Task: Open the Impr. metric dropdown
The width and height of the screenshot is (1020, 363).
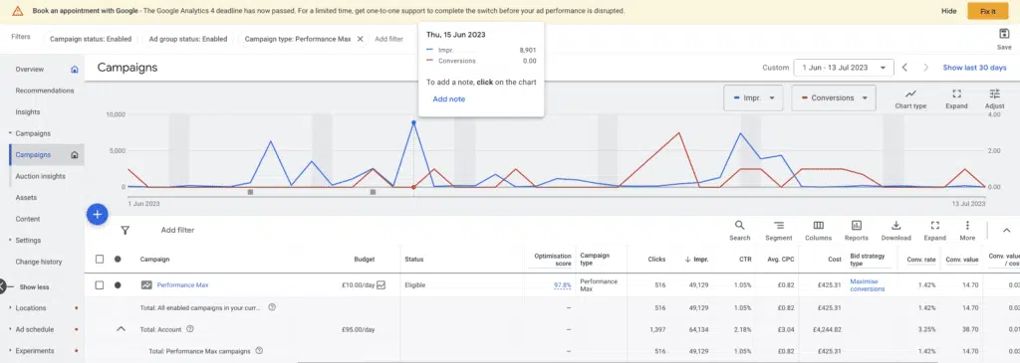Action: [x=753, y=98]
